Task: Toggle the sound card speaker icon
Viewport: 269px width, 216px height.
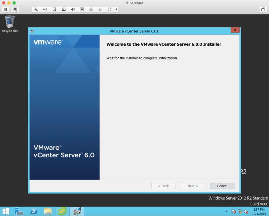Action: 73,9
